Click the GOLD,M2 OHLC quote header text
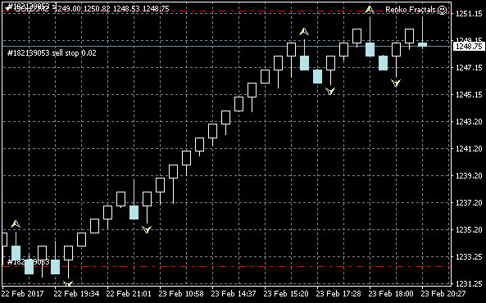This screenshot has height=303, width=486. (92, 9)
